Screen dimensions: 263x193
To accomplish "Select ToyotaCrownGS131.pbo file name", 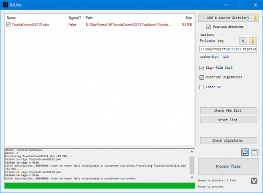I will click(x=30, y=24).
